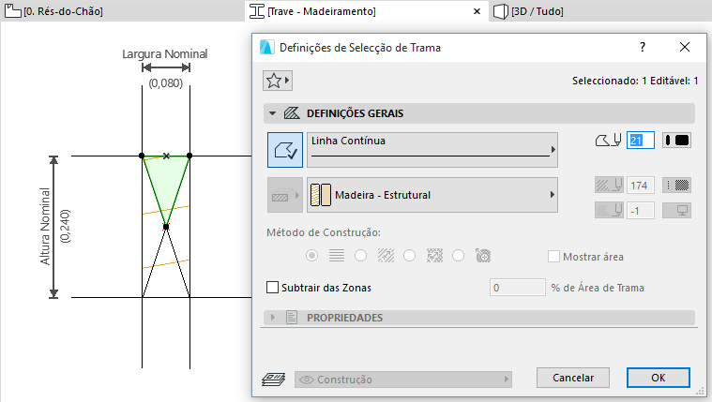Confirm with the OK button
Image resolution: width=712 pixels, height=402 pixels.
[x=659, y=378]
